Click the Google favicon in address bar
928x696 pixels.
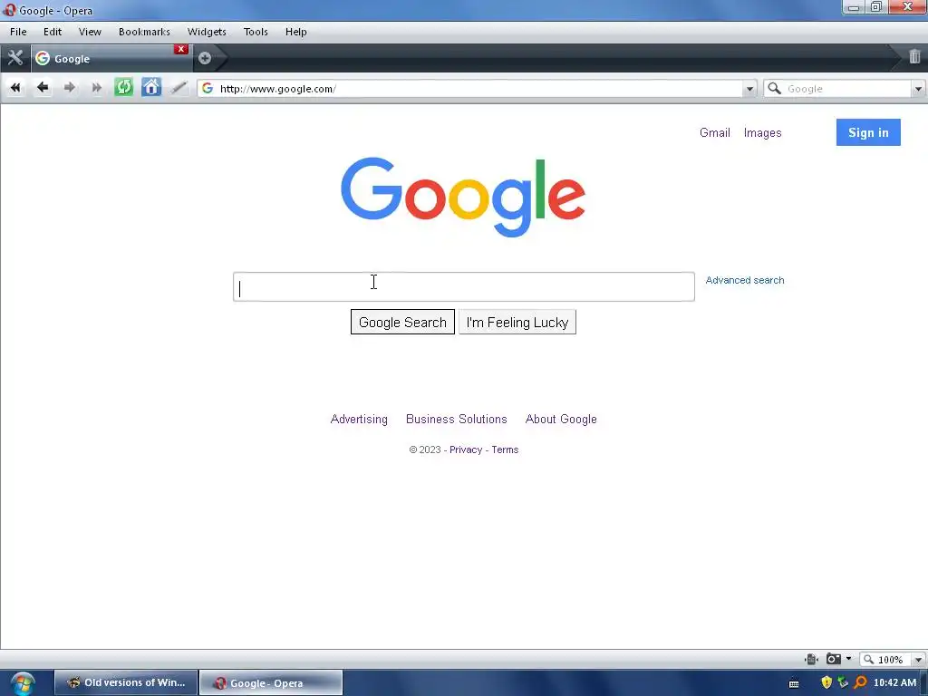coord(208,88)
